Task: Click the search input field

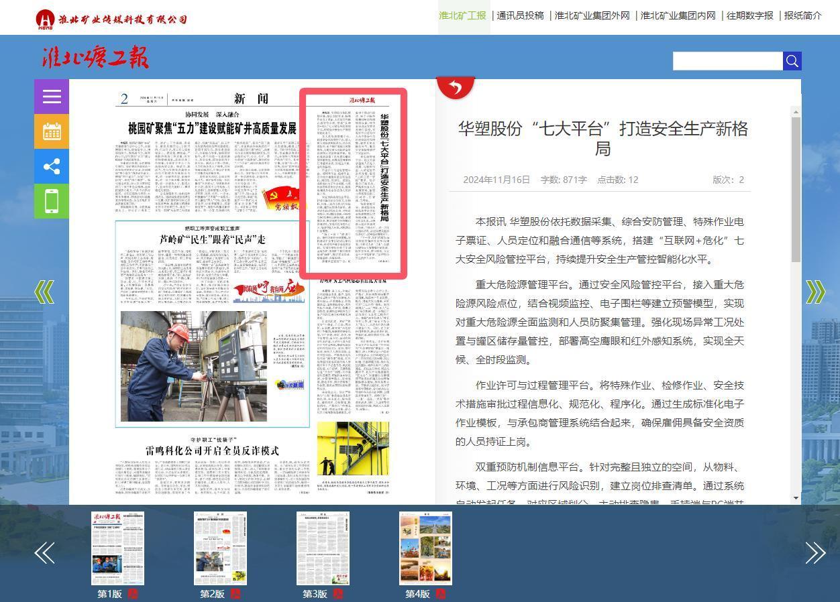Action: tap(727, 61)
